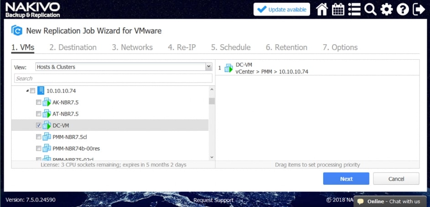The image size is (430, 207).
Task: Open settings gear icon
Action: coord(387,10)
